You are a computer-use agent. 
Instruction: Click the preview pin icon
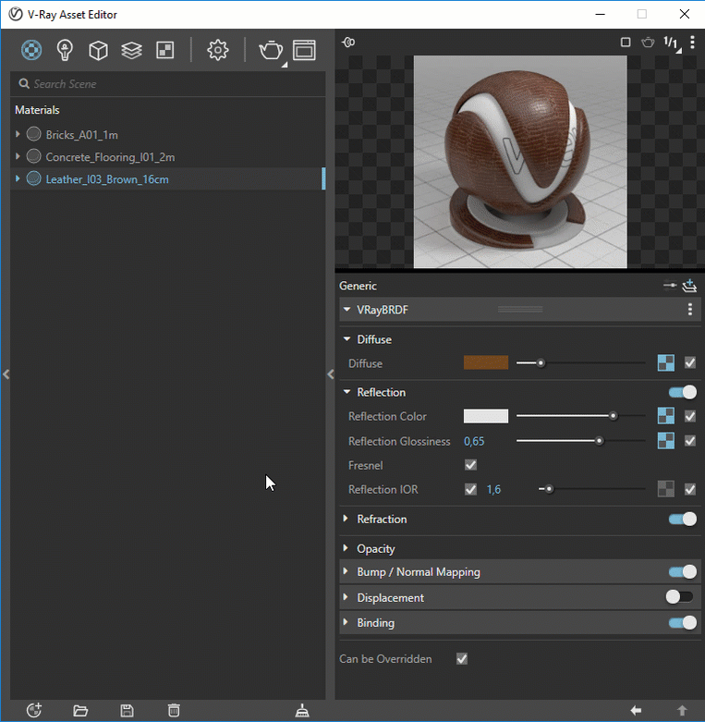[348, 43]
